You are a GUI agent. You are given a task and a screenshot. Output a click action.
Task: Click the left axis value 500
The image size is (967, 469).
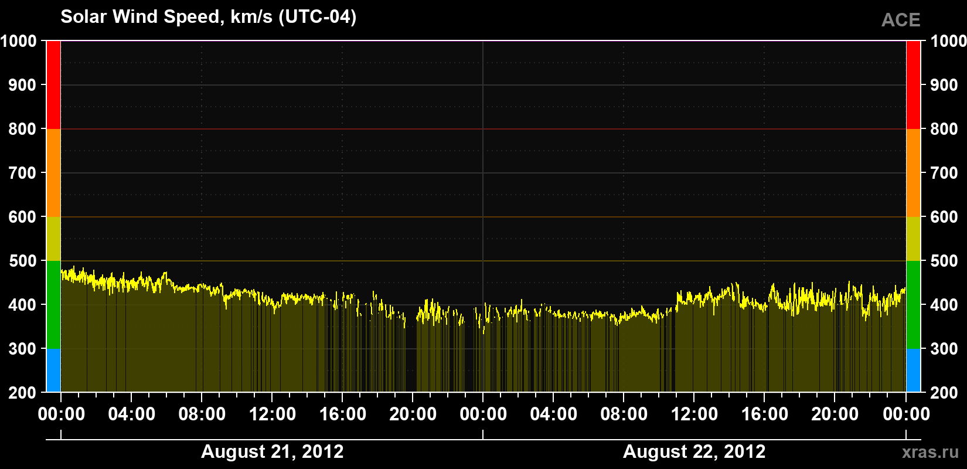(22, 261)
